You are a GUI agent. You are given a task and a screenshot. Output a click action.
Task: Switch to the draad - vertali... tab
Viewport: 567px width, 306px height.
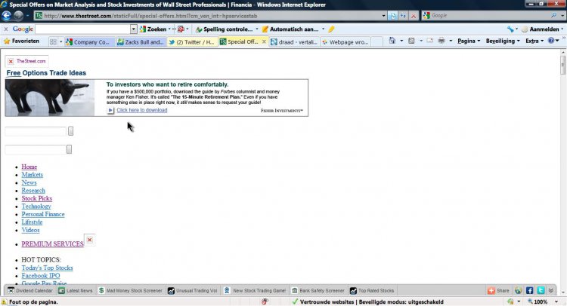click(x=294, y=41)
